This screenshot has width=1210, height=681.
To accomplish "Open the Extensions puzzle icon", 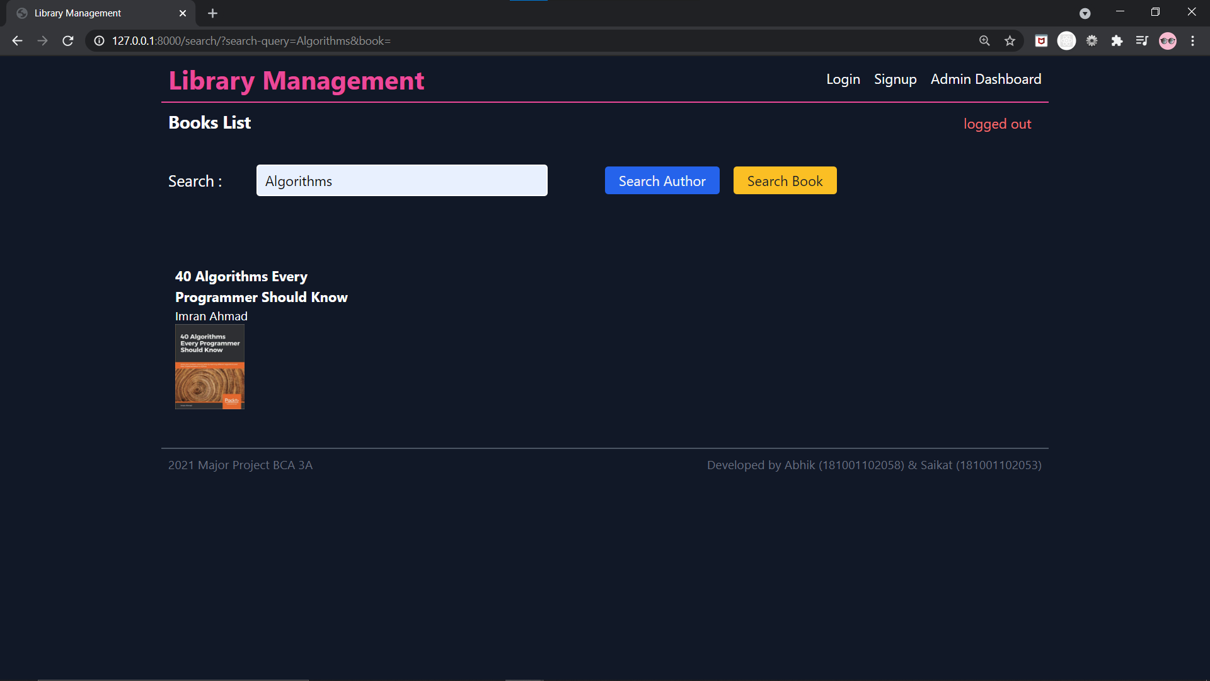I will 1117,41.
